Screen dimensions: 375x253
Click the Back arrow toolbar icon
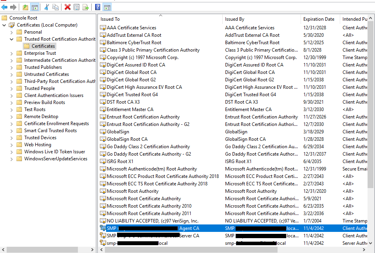tap(5, 7)
